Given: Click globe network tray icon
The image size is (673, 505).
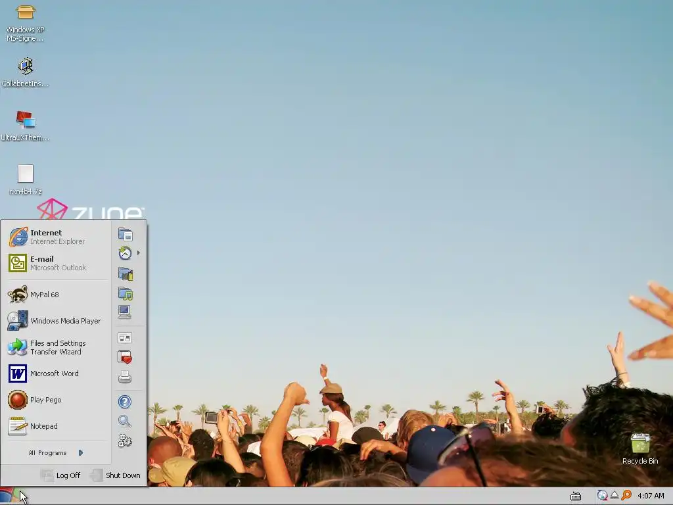Looking at the screenshot, I should 603,496.
